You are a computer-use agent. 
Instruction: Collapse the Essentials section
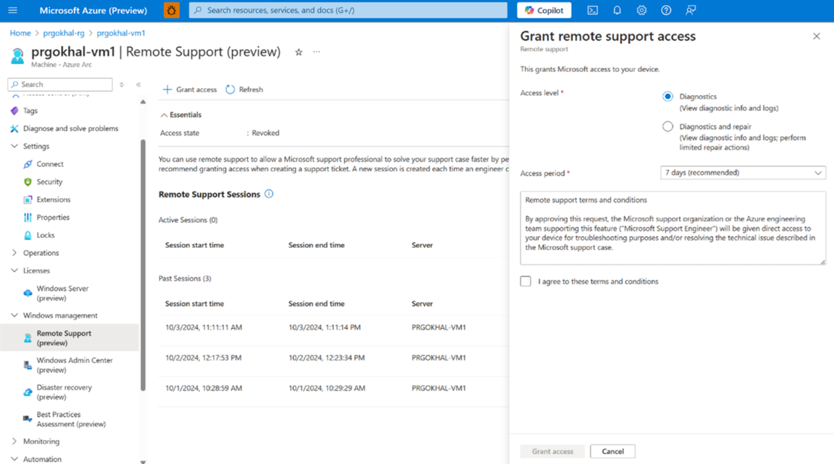[164, 115]
